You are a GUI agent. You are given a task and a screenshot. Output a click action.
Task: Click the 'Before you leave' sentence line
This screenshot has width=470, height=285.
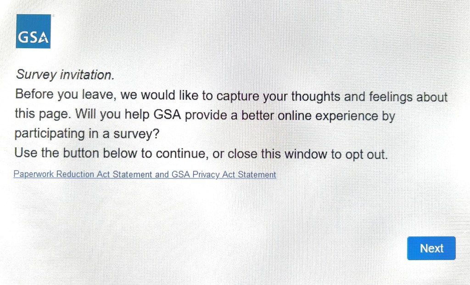tap(231, 96)
